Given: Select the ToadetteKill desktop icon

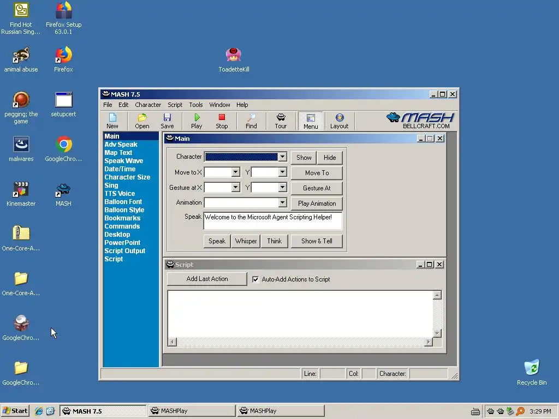Looking at the screenshot, I should [234, 60].
